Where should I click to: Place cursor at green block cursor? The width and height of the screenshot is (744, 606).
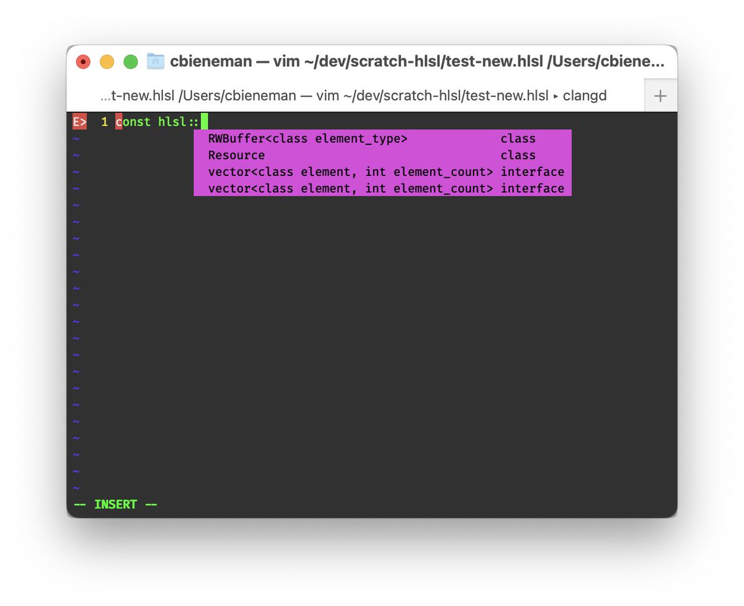tap(204, 121)
